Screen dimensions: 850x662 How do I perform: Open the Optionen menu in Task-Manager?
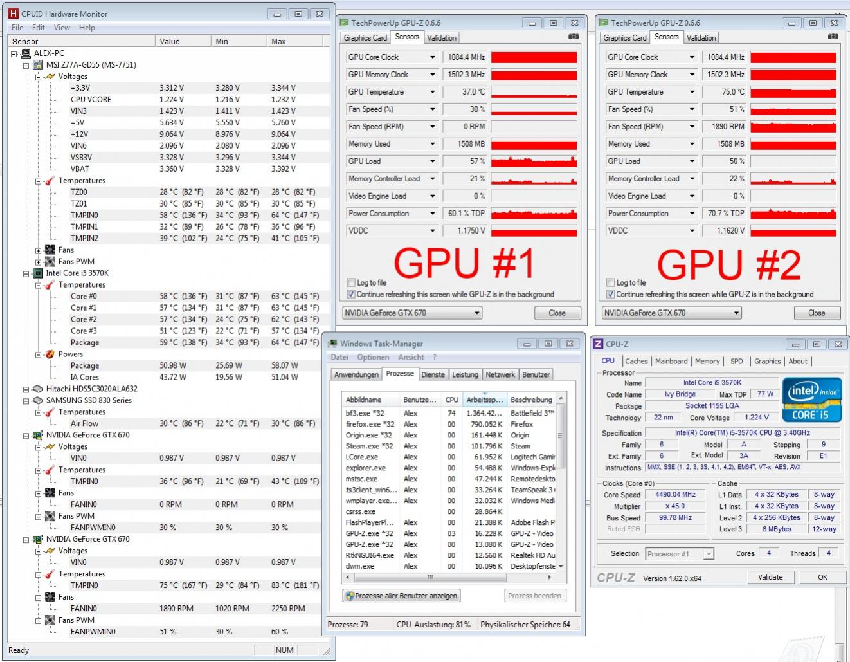point(373,357)
